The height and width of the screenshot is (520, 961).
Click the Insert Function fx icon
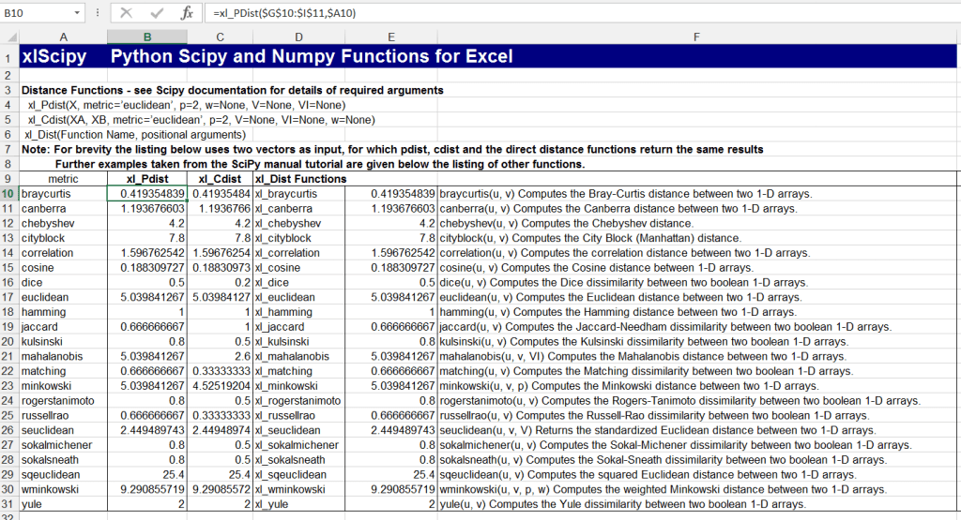coord(187,14)
